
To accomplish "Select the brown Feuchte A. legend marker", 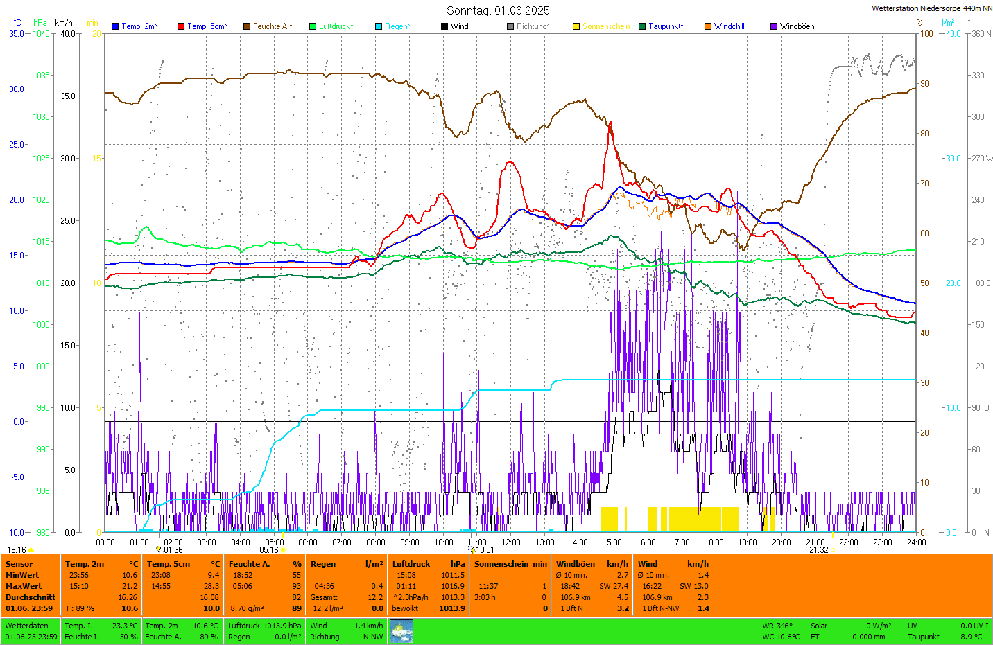I will click(x=247, y=26).
